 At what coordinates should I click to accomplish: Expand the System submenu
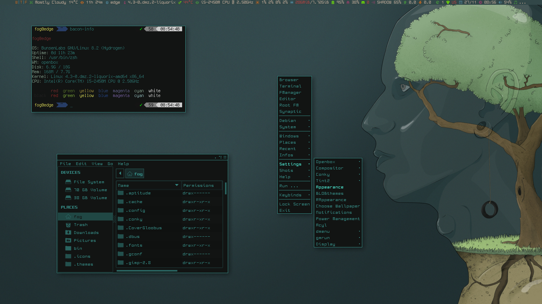[x=294, y=127]
